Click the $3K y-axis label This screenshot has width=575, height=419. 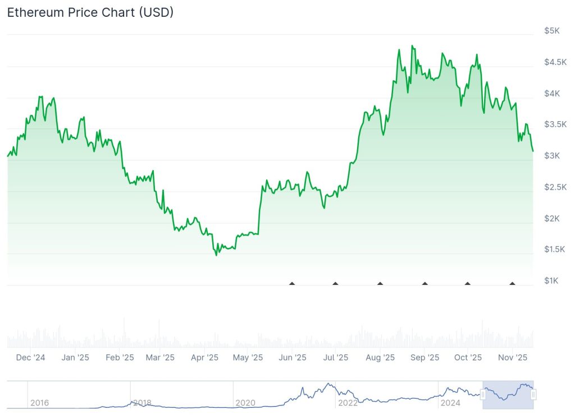[552, 155]
